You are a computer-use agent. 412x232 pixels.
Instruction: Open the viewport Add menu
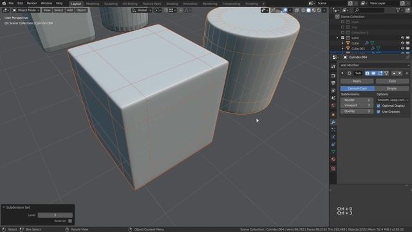70,10
